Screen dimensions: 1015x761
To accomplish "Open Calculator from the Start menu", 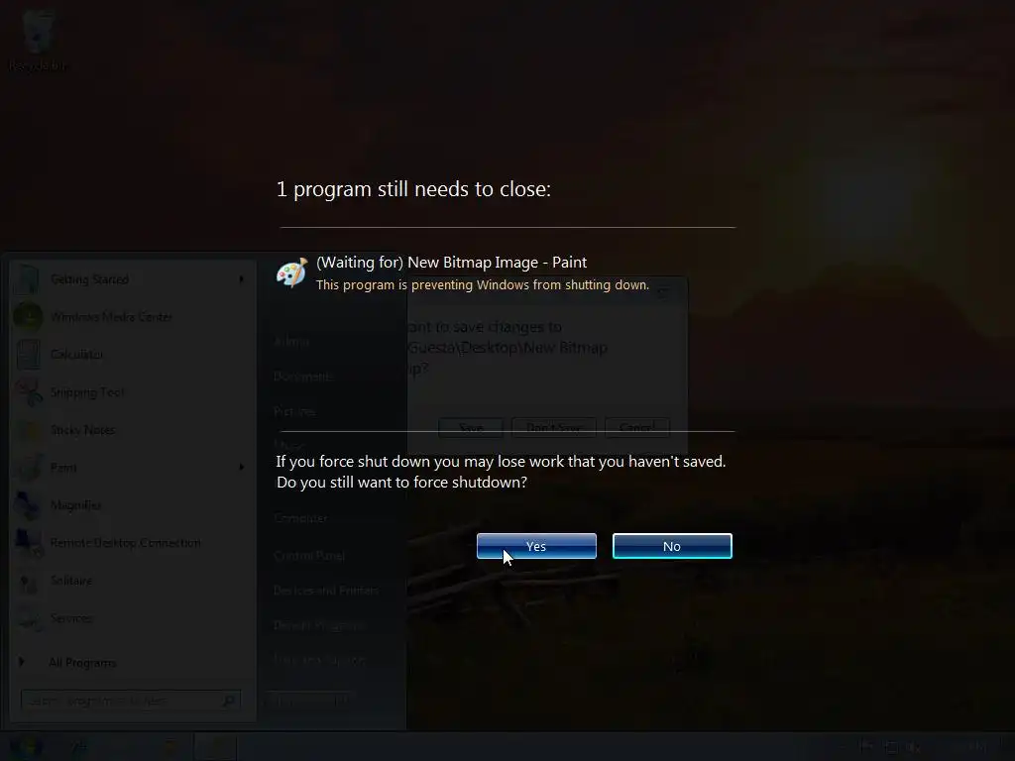I will (133, 355).
